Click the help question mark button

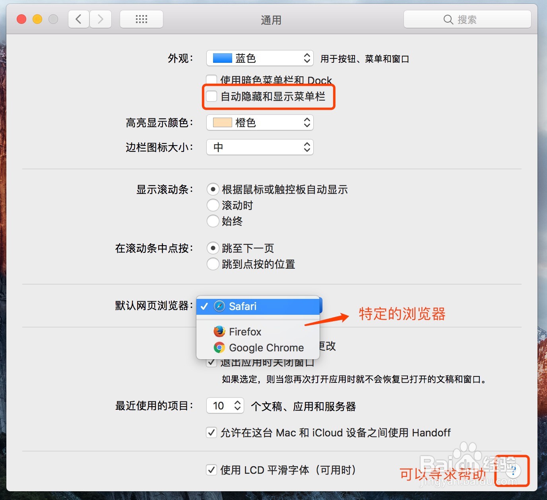coord(513,471)
